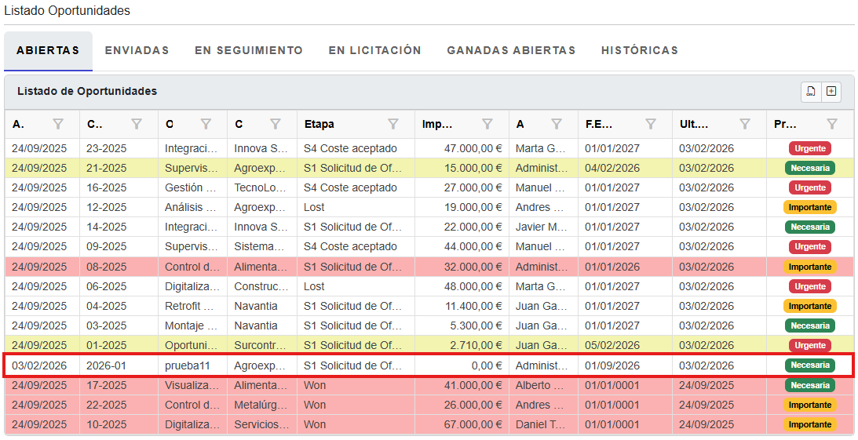This screenshot has width=858, height=440.
Task: Open the EN LICITACIÓN tab
Action: click(x=374, y=50)
